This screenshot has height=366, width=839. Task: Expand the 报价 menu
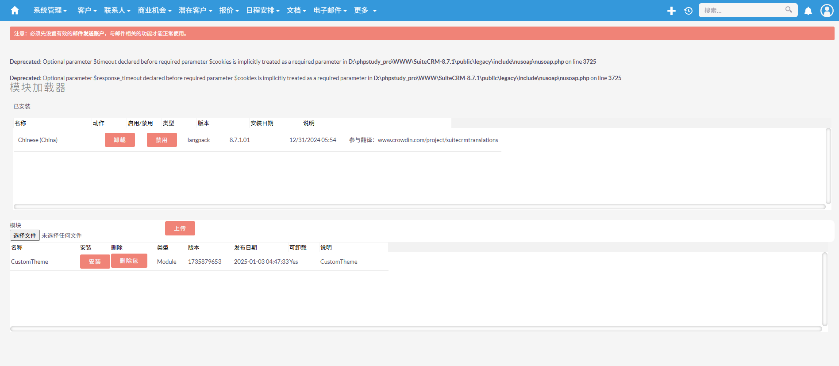229,10
